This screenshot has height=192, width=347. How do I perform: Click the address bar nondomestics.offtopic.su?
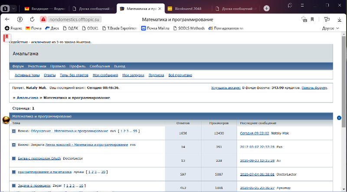pyautogui.click(x=74, y=19)
